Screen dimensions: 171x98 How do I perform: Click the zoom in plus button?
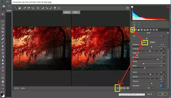coord(18,88)
